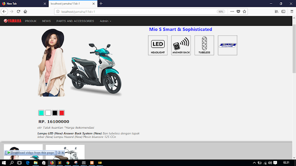Open Microsoft Store from taskbar
The width and height of the screenshot is (296, 166).
(43, 163)
